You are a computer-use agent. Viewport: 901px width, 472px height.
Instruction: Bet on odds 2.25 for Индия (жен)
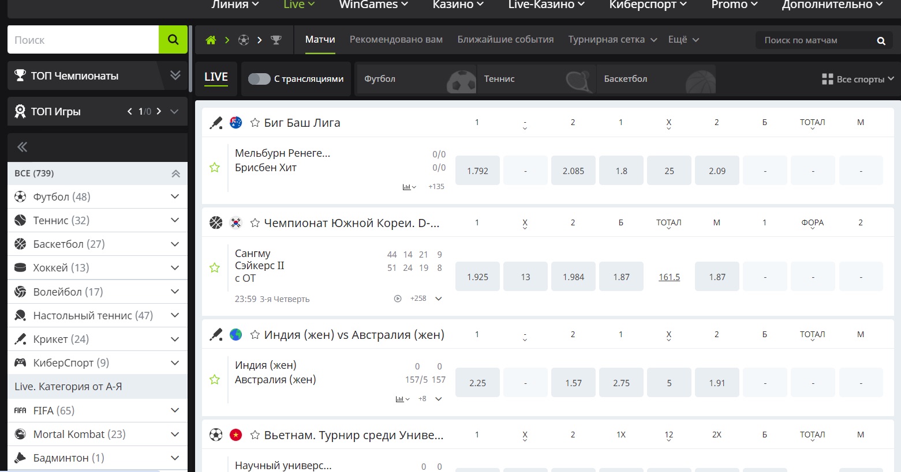477,383
